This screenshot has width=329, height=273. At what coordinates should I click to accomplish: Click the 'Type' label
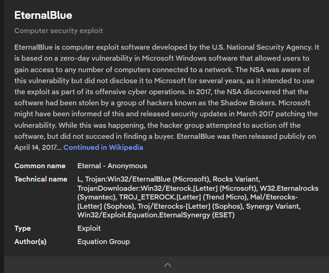[x=23, y=228]
